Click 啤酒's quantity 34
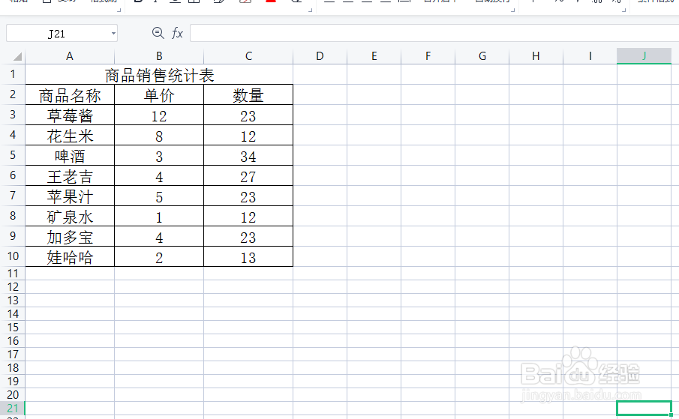Screen dimensions: 679x419 click(x=248, y=155)
